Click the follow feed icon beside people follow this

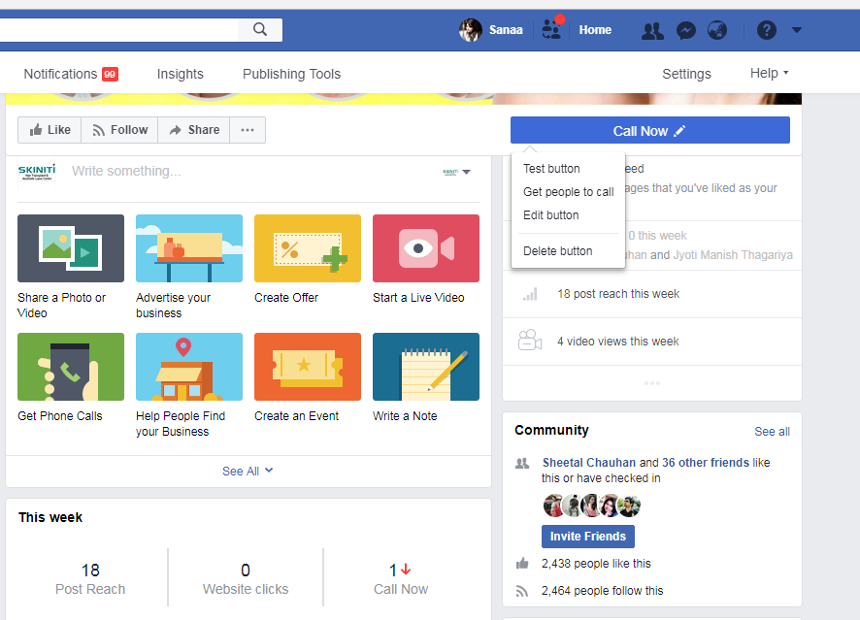pyautogui.click(x=522, y=591)
